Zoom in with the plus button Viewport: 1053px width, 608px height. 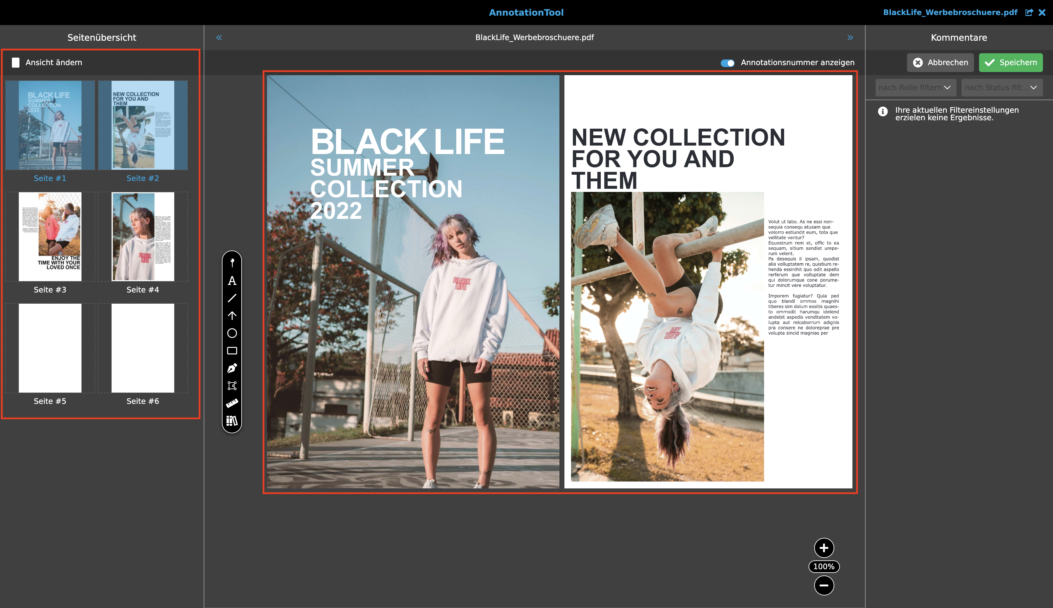[x=824, y=548]
